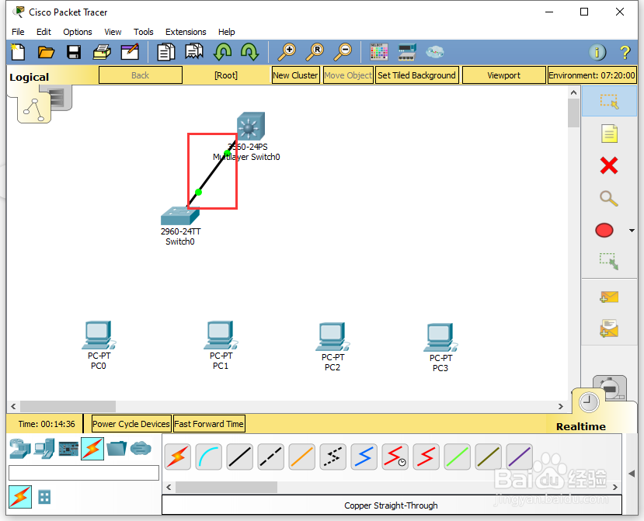Click the New file icon
Viewport: 644px width, 521px height.
point(18,52)
